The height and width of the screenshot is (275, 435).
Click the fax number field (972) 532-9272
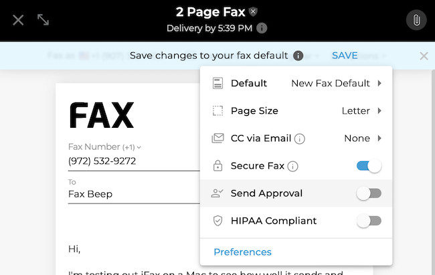tap(134, 161)
